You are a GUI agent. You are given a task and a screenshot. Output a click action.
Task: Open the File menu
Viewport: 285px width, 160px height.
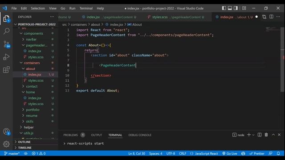coord(14,8)
